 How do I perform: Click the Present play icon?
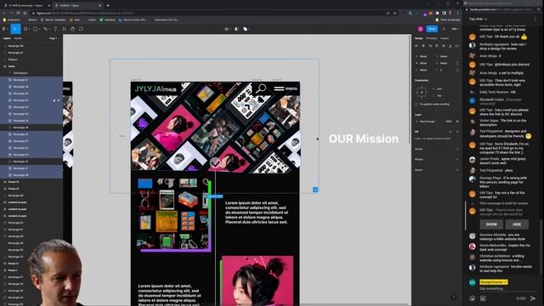click(x=444, y=29)
